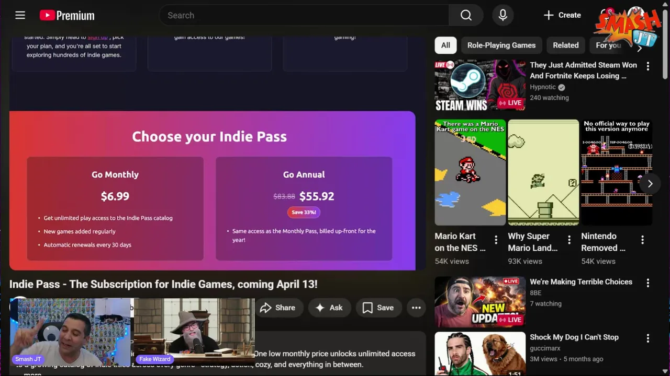The image size is (670, 376).
Task: Open the 8BE New Update live thumbnail
Action: (480, 302)
